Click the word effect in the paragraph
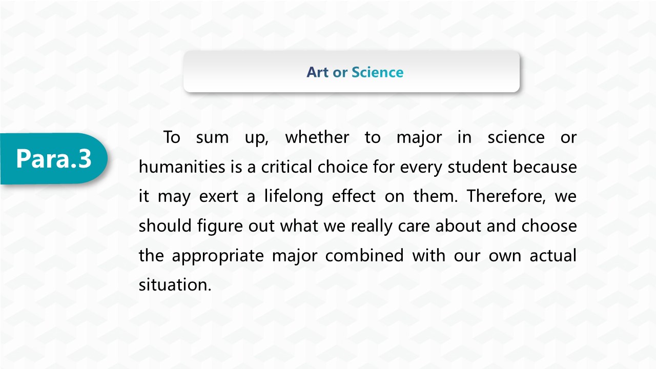This screenshot has width=656, height=369. click(354, 196)
